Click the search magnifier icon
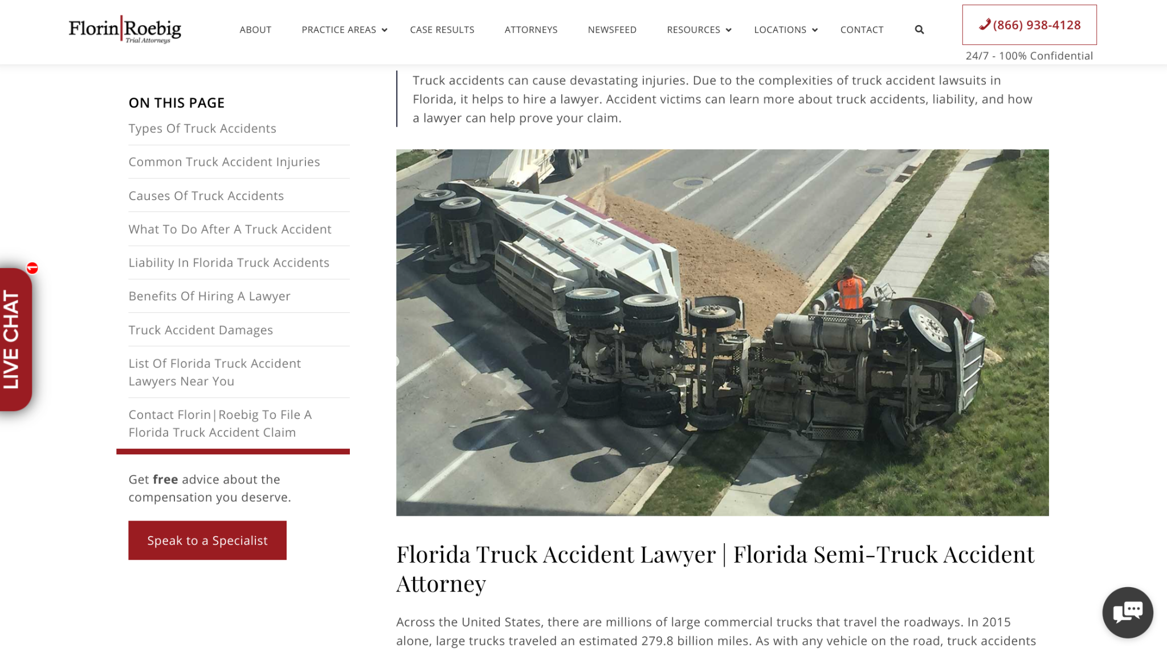Viewport: 1167px width, 651px height. click(919, 30)
